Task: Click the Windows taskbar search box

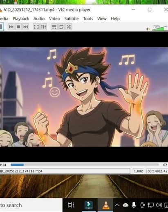Action: coord(31,205)
